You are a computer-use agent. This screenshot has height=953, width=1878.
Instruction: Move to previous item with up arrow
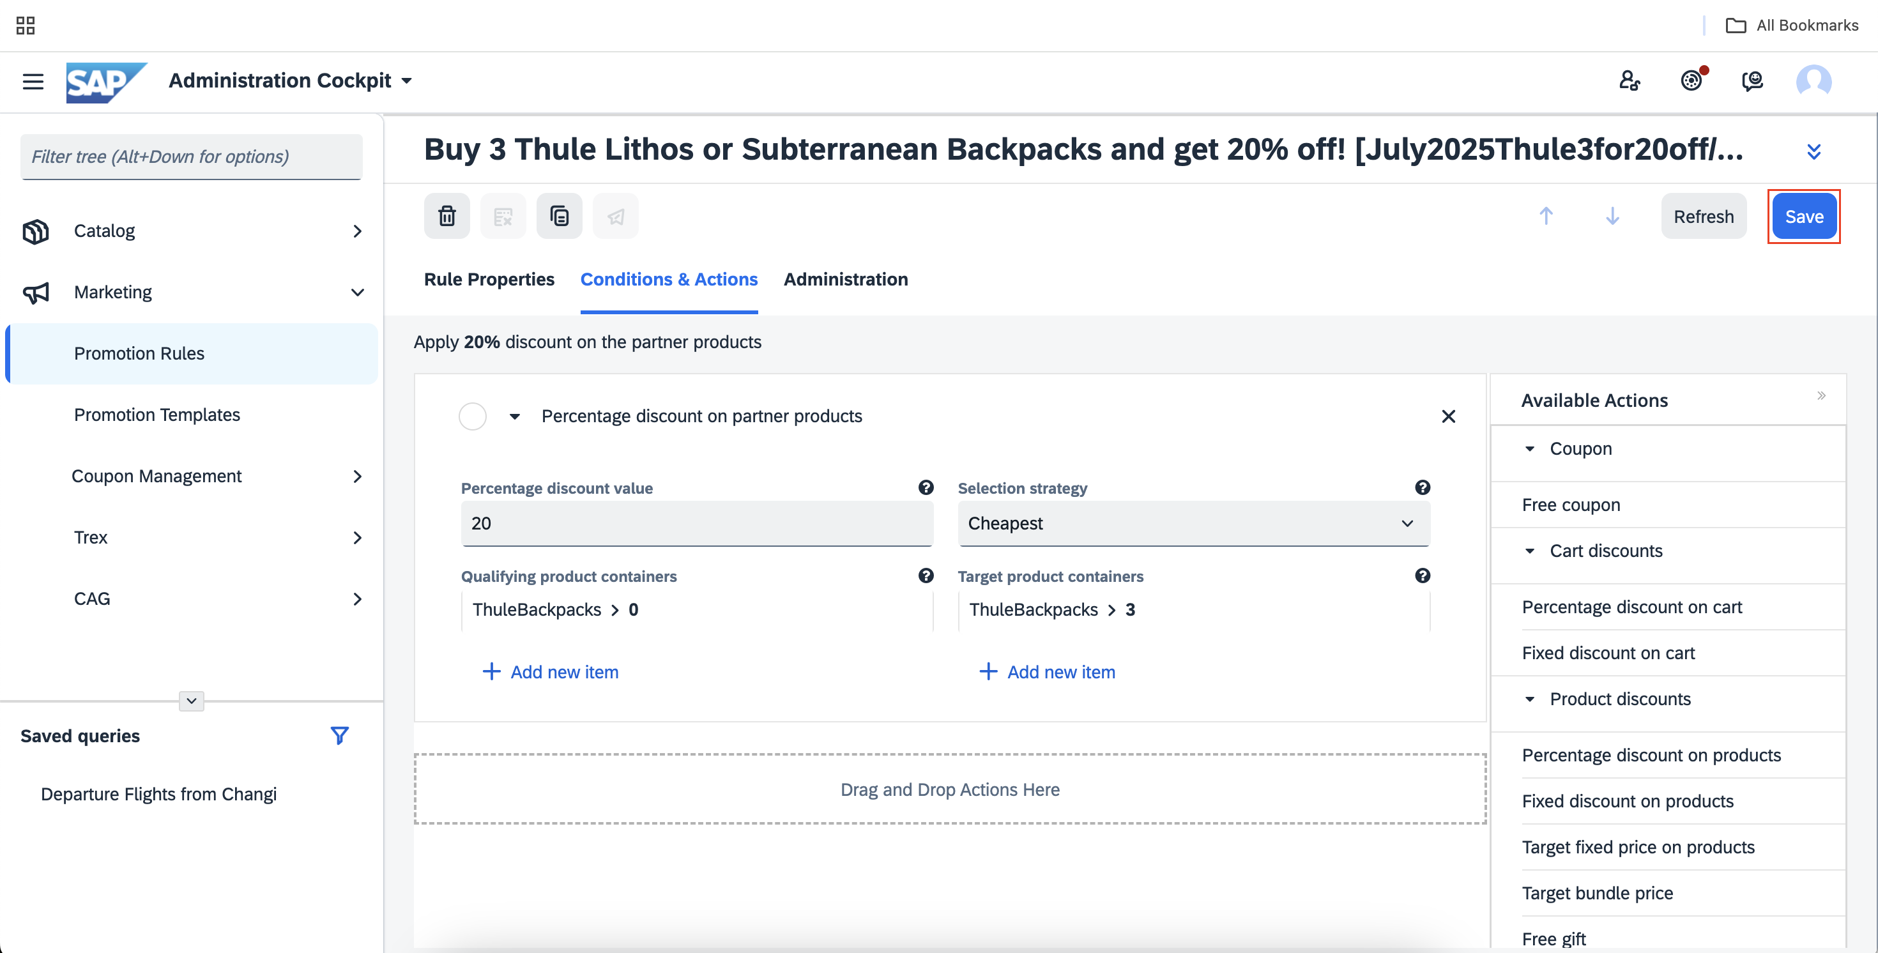point(1546,216)
